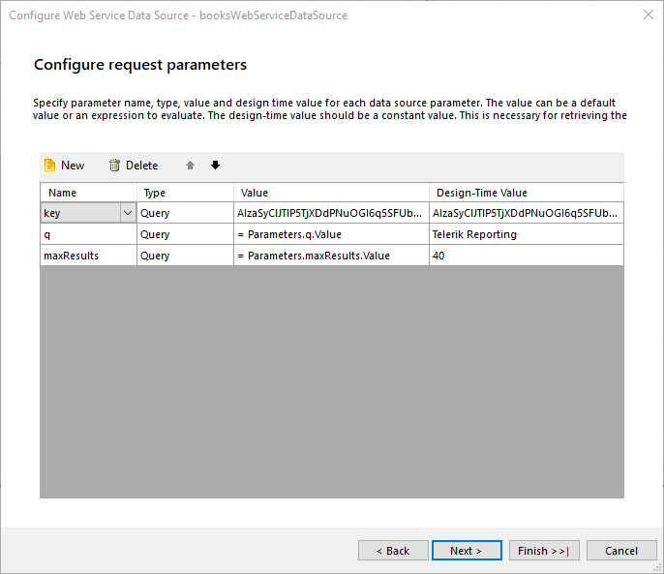The height and width of the screenshot is (574, 664).
Task: Click the Design-Time Value column header
Action: tap(526, 193)
